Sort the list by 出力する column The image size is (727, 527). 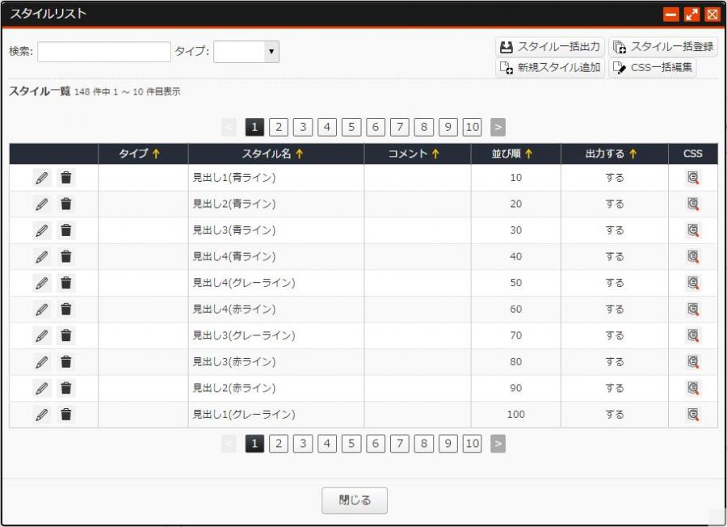pos(611,154)
